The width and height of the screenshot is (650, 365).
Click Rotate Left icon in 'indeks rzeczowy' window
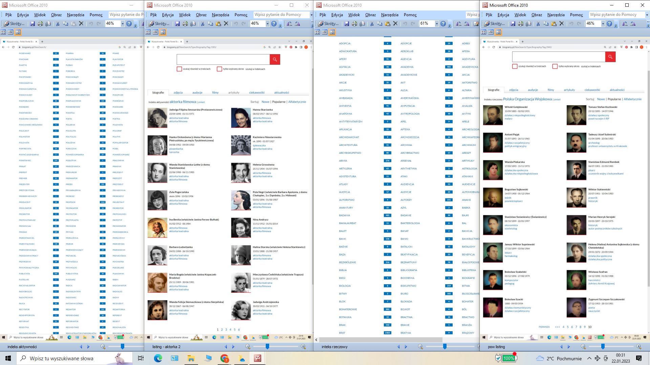pyautogui.click(x=458, y=24)
